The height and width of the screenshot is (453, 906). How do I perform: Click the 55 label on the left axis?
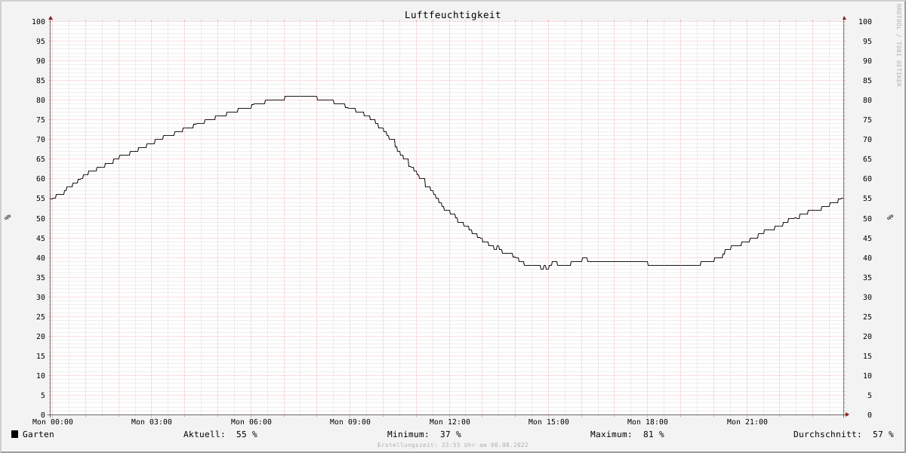[41, 199]
